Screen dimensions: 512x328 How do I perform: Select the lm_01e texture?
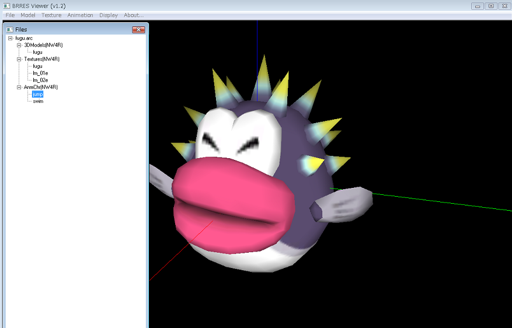tap(40, 73)
